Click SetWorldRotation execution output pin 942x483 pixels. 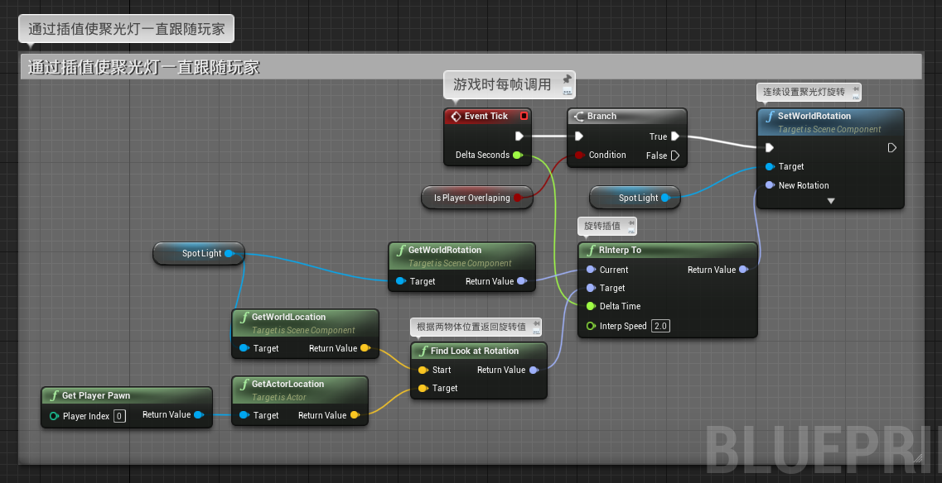pyautogui.click(x=892, y=147)
